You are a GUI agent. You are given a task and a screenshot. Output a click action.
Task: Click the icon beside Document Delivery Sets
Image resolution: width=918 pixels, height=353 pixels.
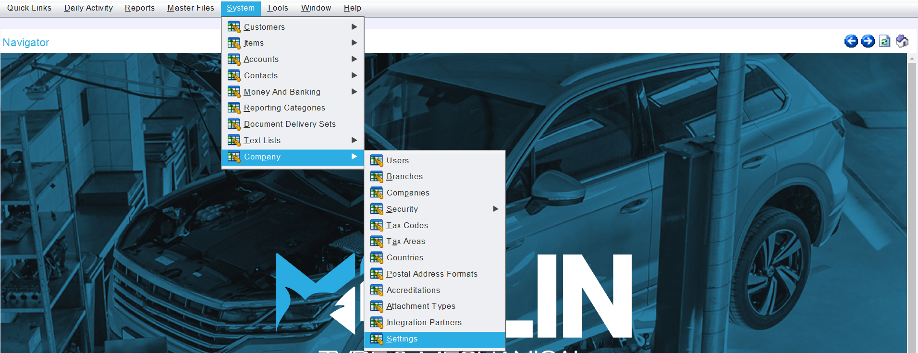[x=234, y=124]
